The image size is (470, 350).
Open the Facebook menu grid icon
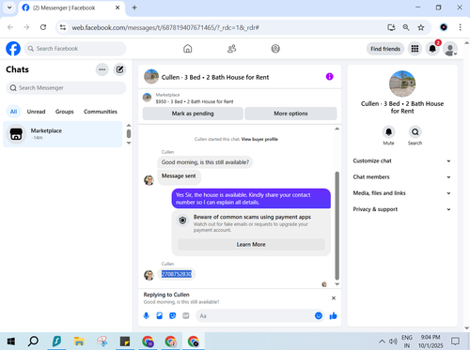pyautogui.click(x=415, y=49)
